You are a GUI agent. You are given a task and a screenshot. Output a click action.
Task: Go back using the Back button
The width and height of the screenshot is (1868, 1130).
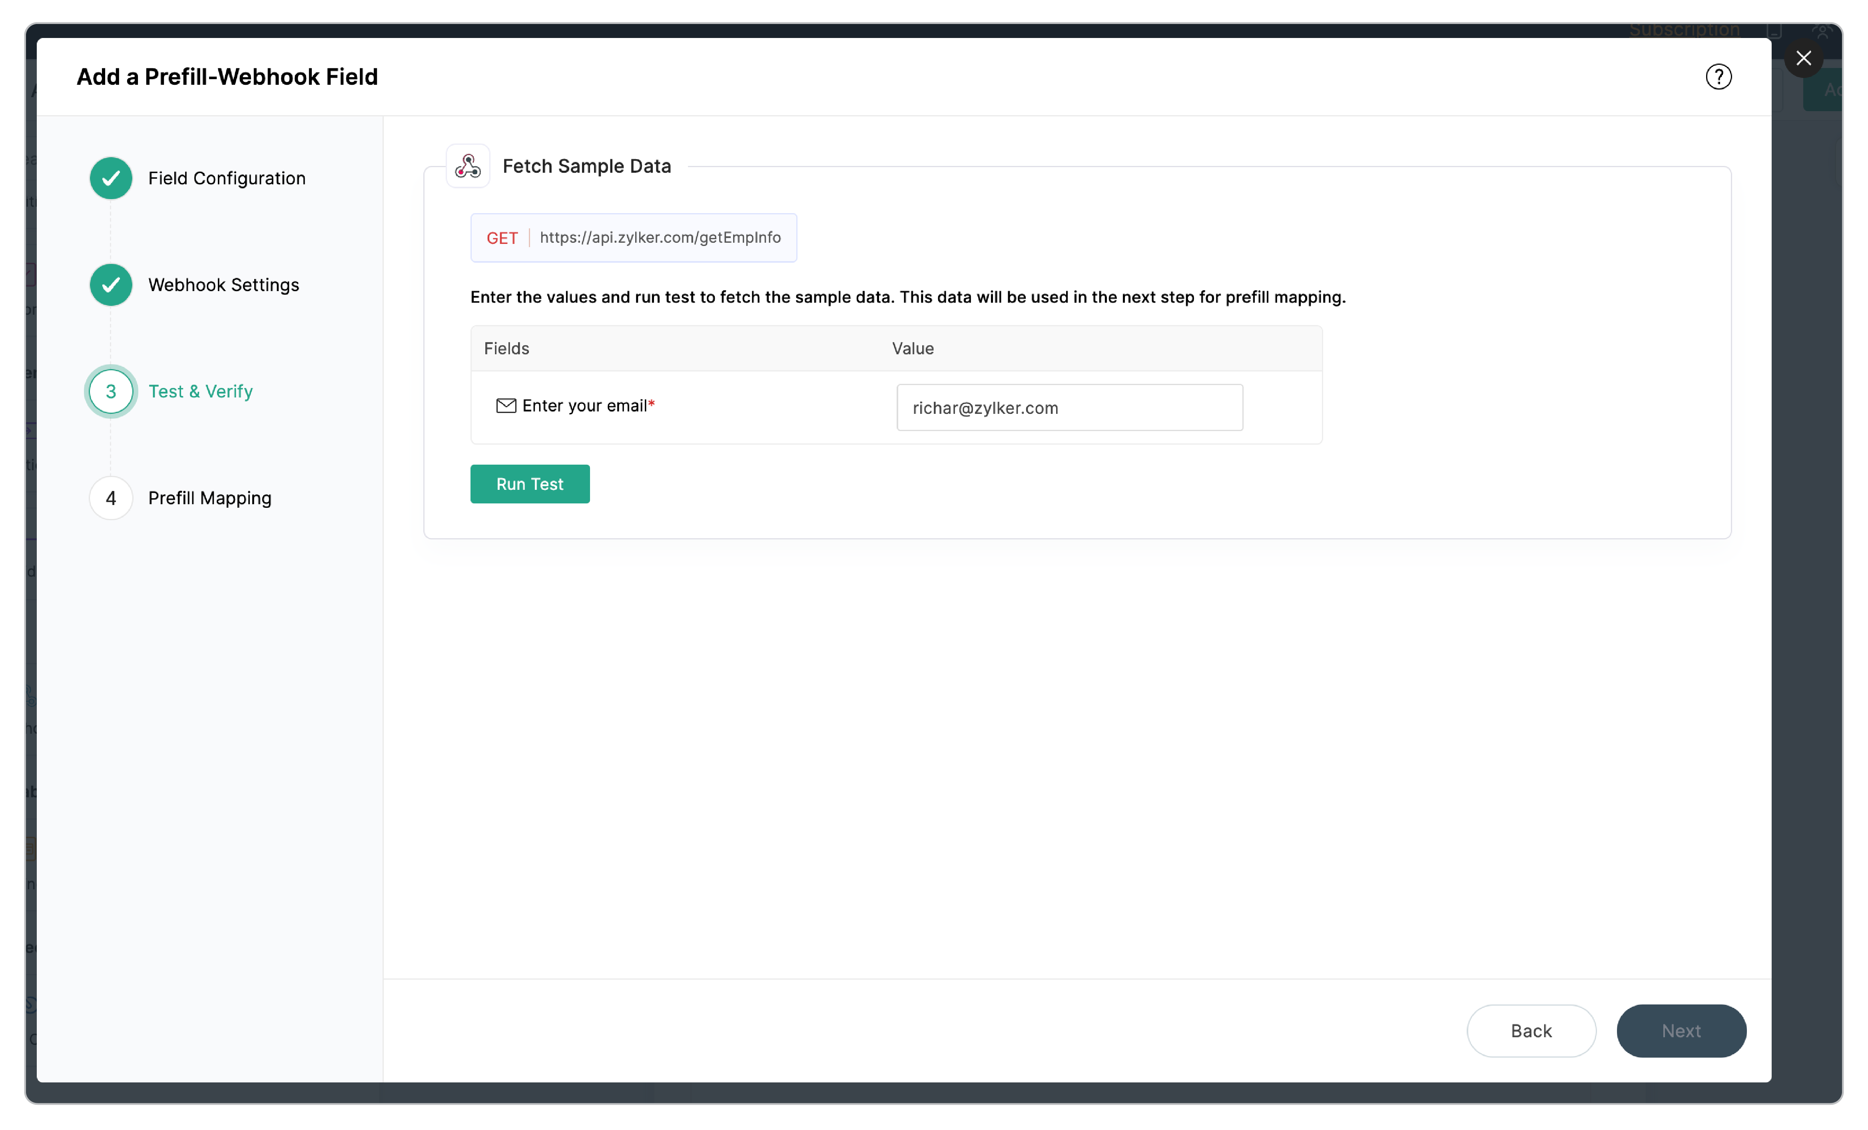[x=1531, y=1031]
